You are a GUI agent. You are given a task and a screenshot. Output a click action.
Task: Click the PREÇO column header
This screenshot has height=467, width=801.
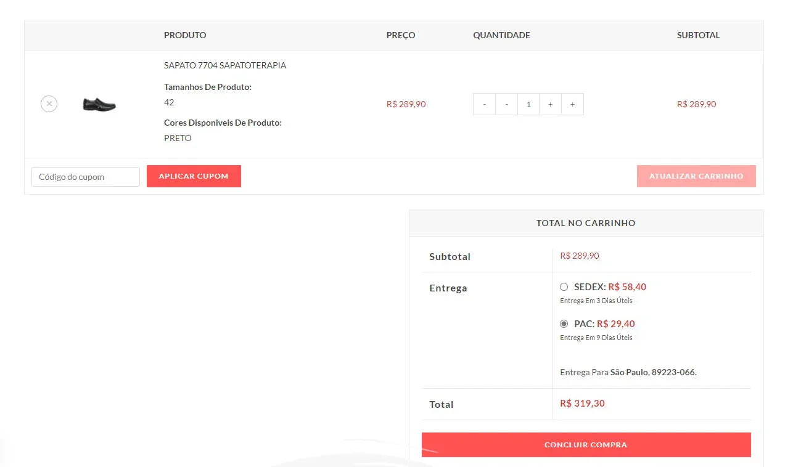[401, 35]
